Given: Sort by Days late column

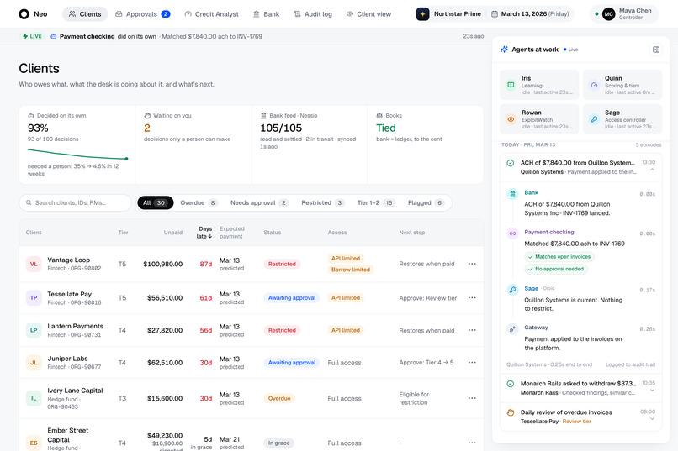Looking at the screenshot, I should pyautogui.click(x=204, y=232).
